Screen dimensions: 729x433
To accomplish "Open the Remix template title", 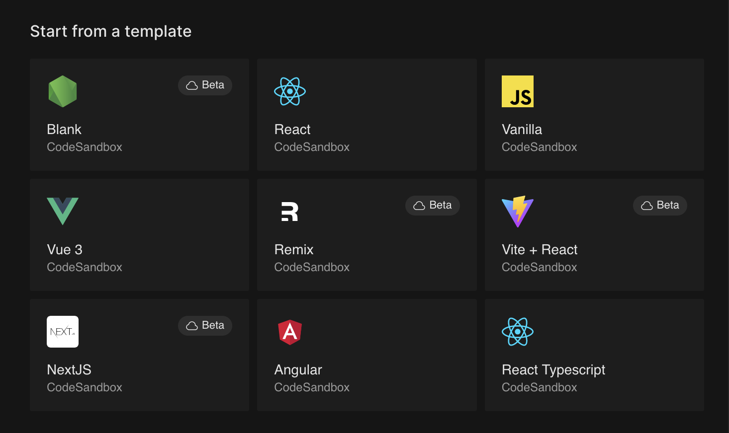I will point(294,250).
